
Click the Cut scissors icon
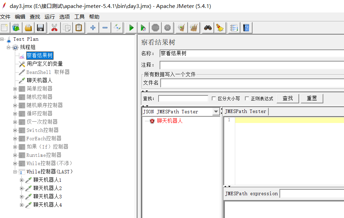pos(55,28)
